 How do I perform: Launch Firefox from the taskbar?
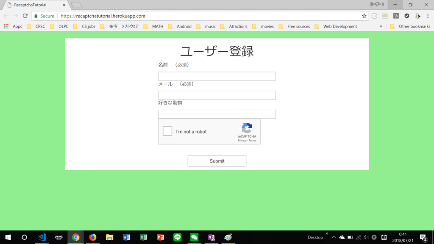pos(92,237)
